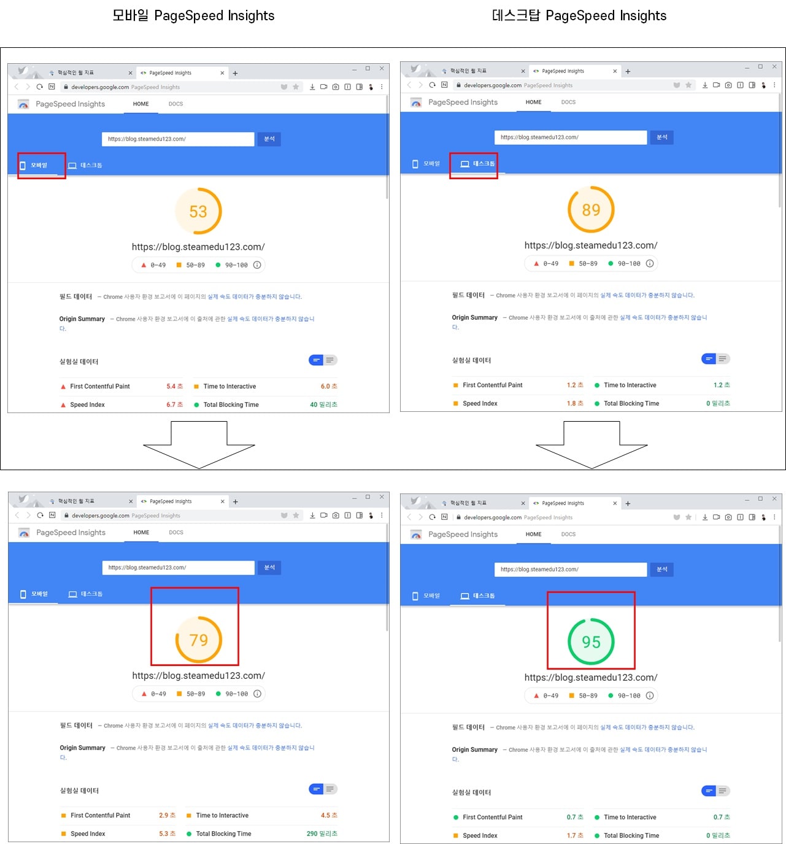Click the bookmark star in the address bar
Screen dimensions: 786x844
[296, 87]
